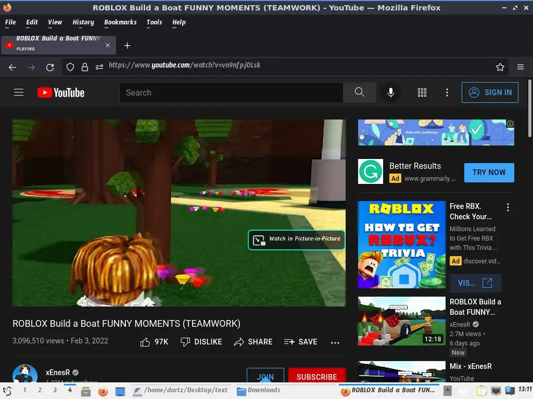Open the Downloads taskbar window
The height and width of the screenshot is (399, 533).
(259, 391)
